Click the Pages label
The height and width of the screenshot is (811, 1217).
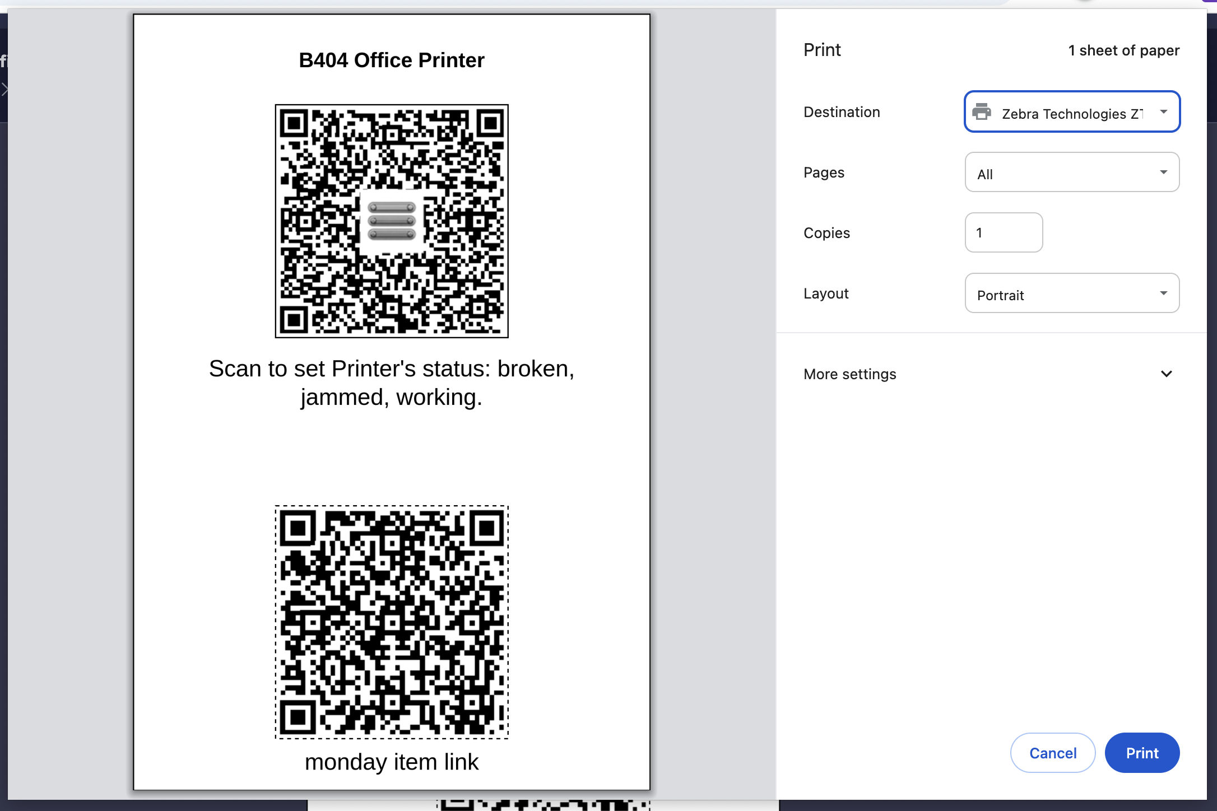point(824,173)
